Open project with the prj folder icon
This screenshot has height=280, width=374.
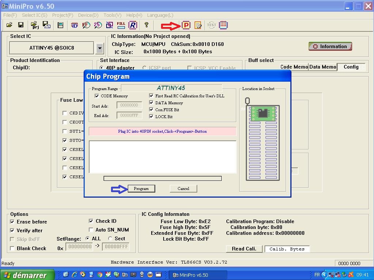[x=35, y=25]
